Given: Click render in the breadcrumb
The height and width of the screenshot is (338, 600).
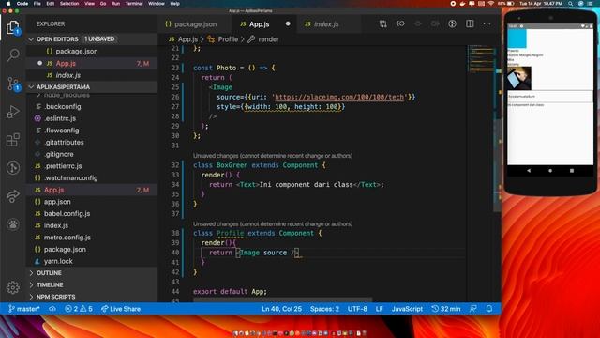Looking at the screenshot, I should tap(263, 39).
